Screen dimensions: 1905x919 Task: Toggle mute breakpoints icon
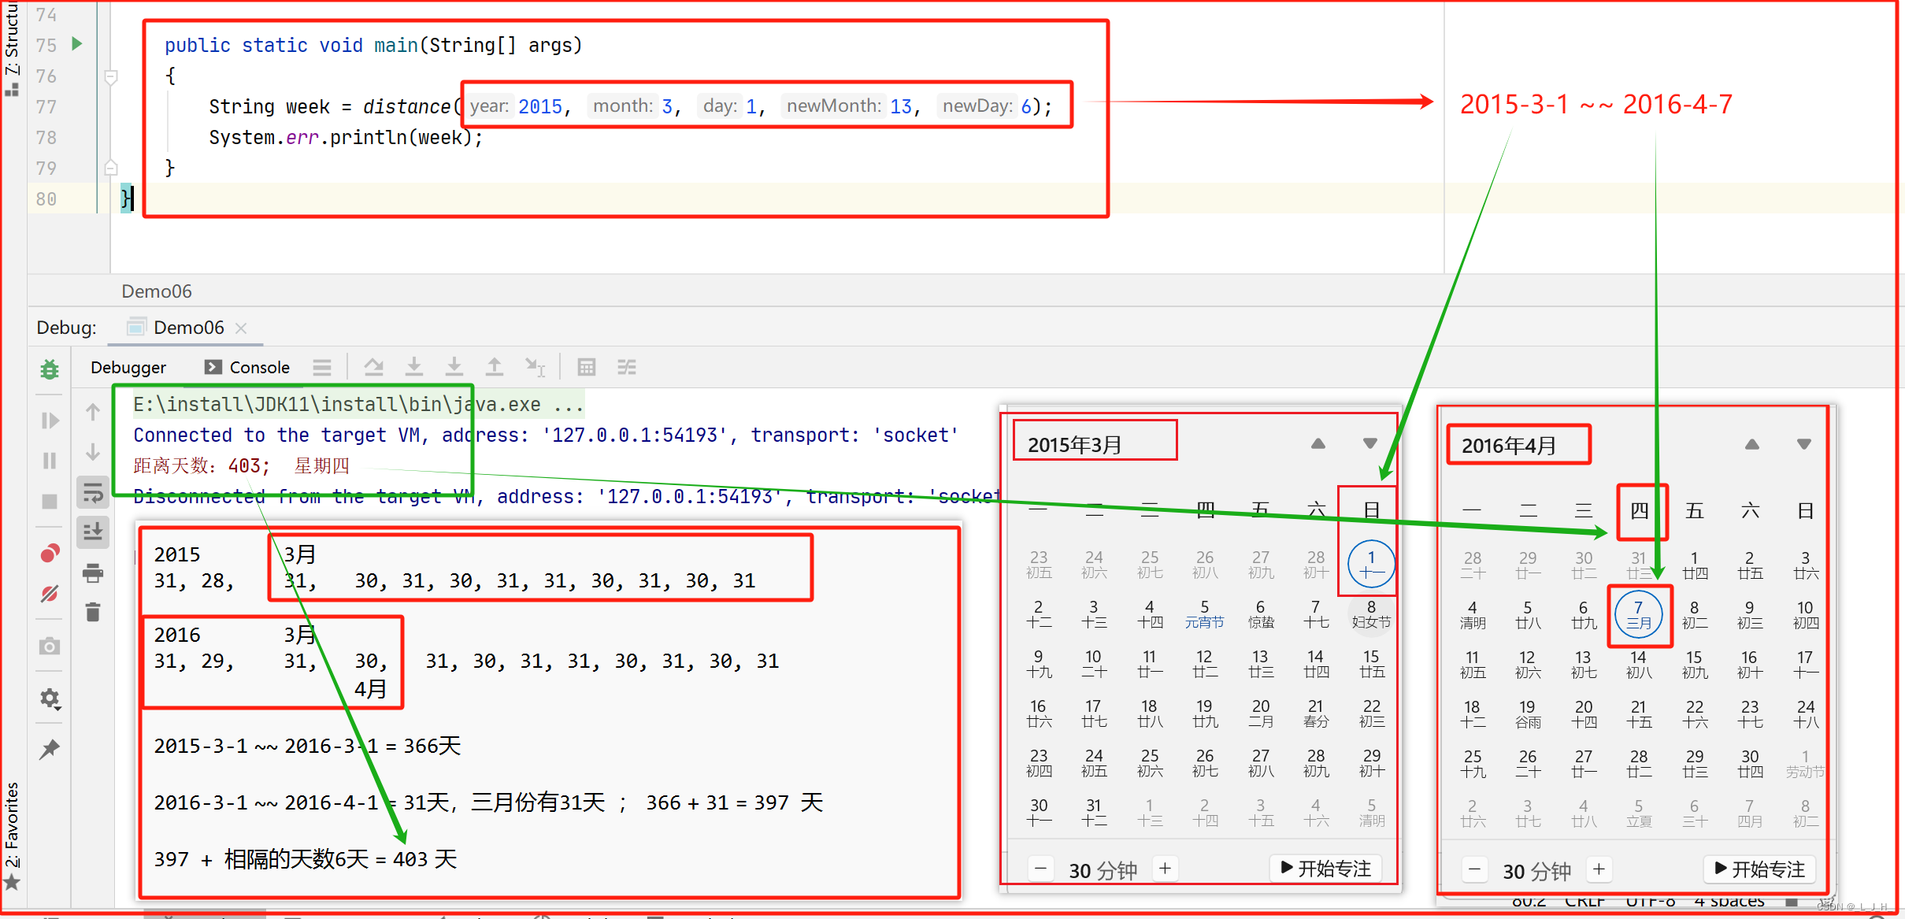[x=50, y=594]
